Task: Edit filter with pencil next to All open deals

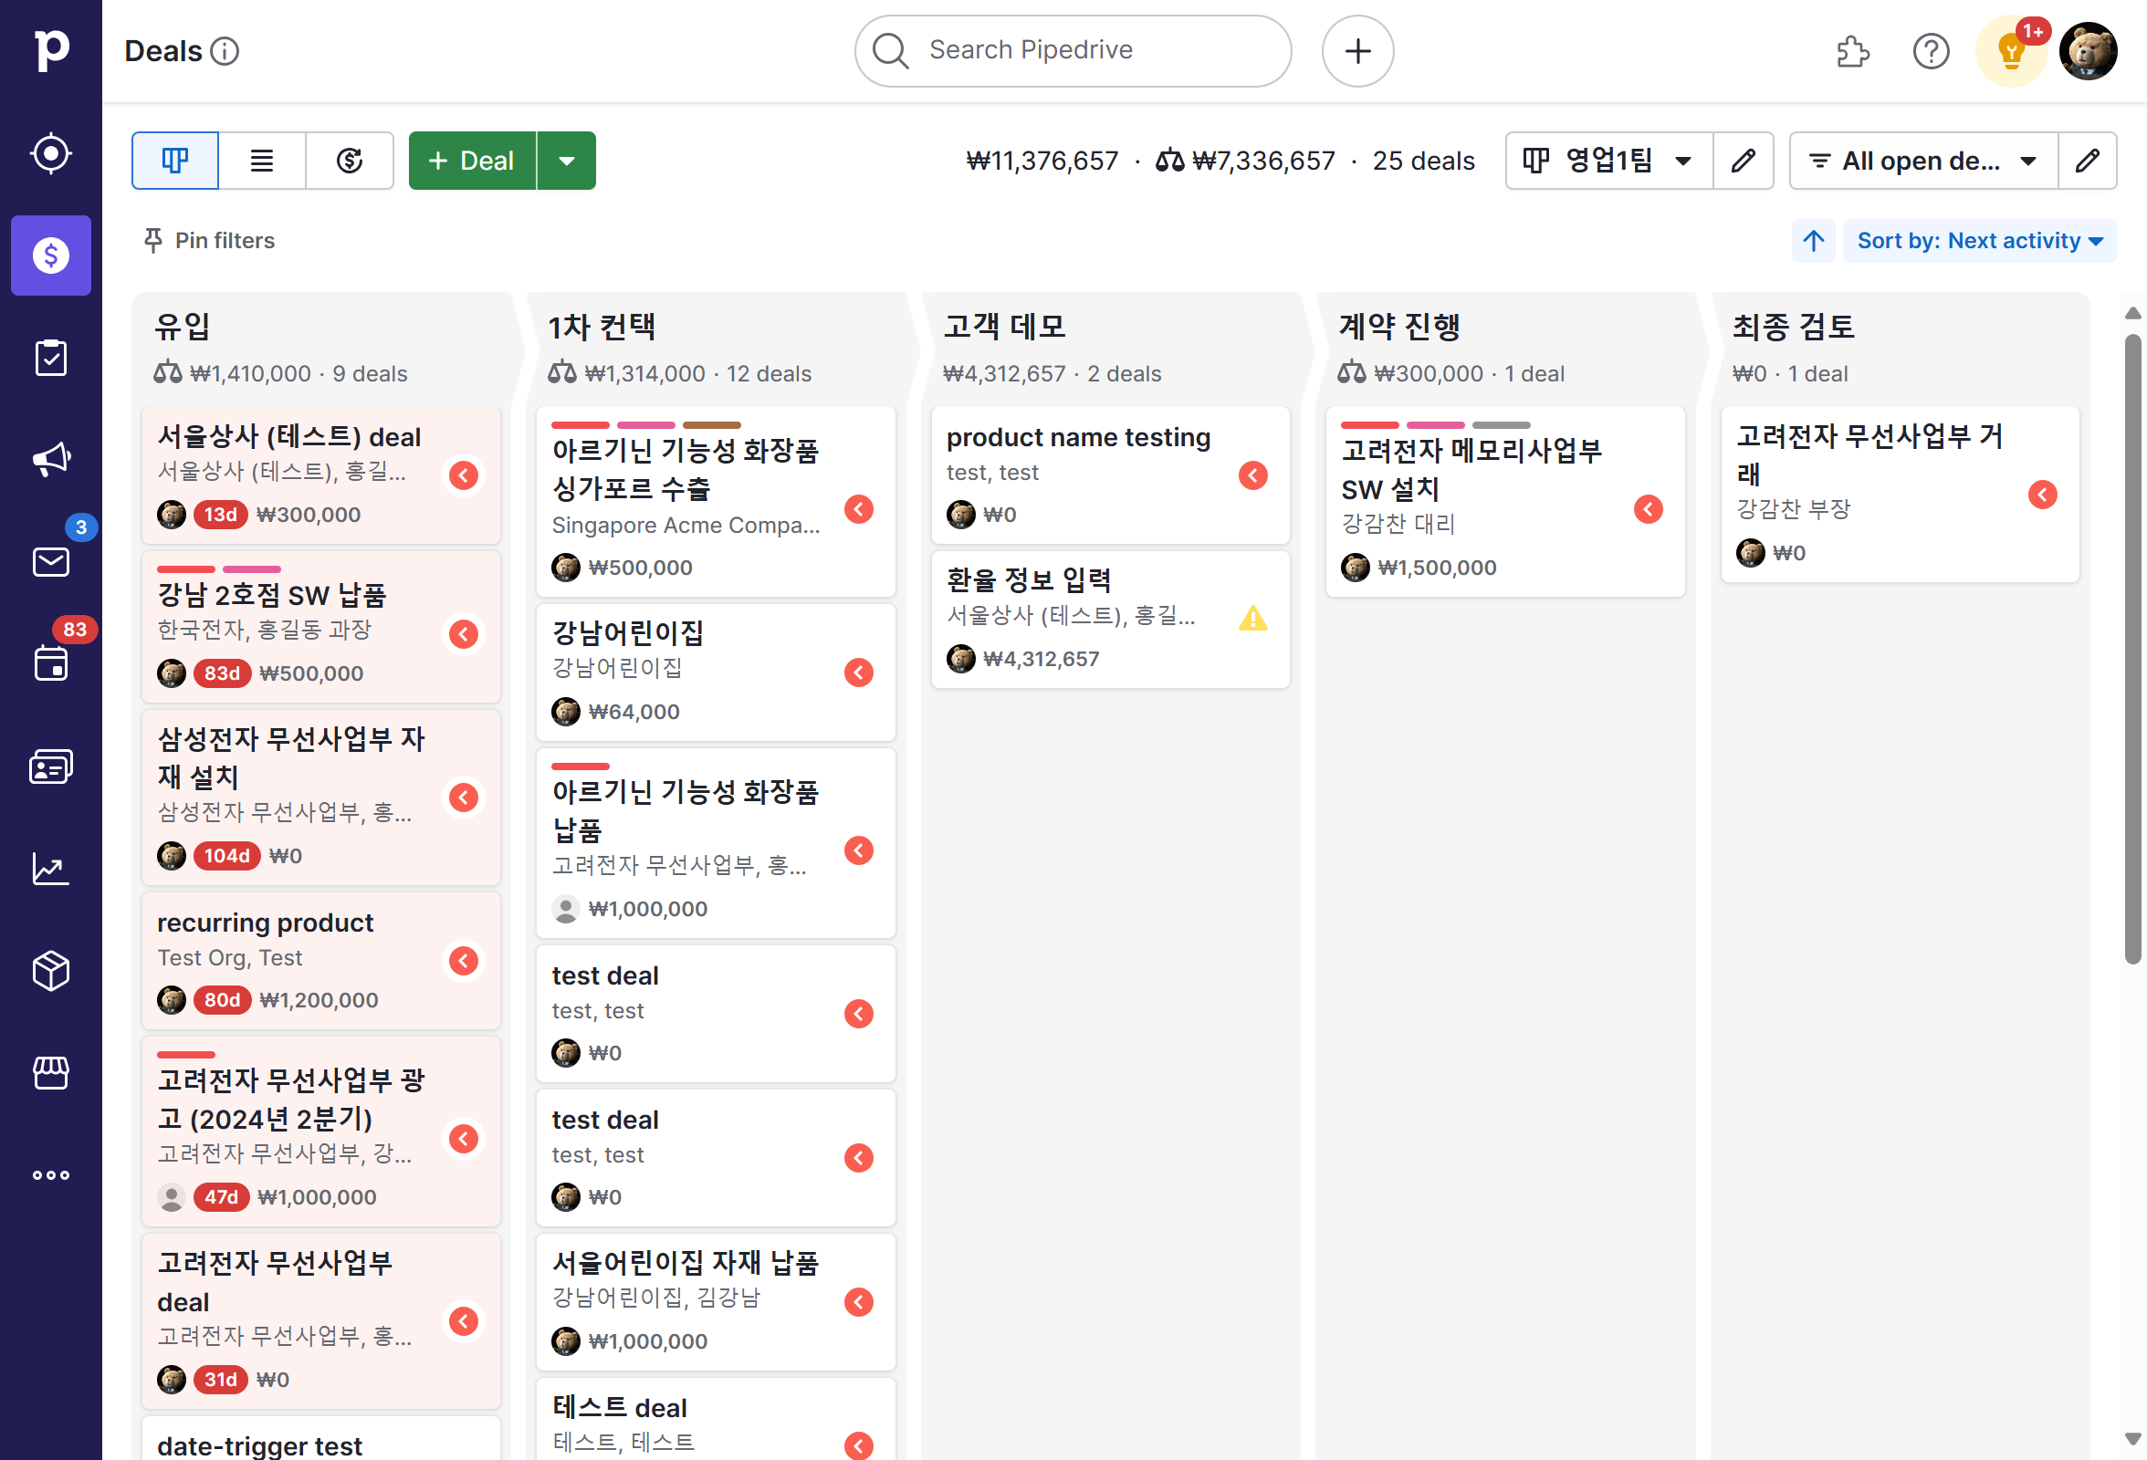Action: point(2087,161)
